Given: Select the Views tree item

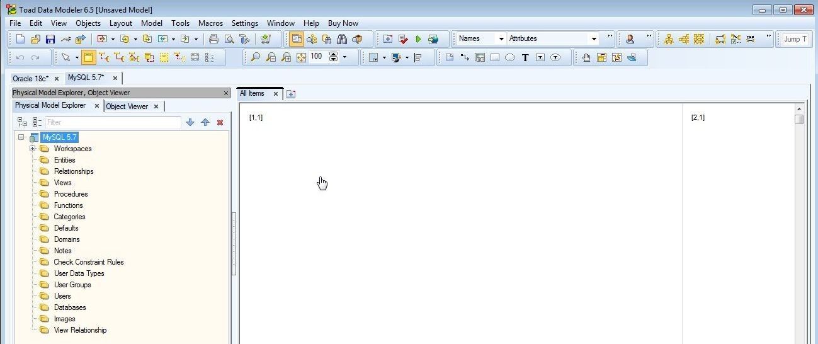Looking at the screenshot, I should (x=63, y=183).
